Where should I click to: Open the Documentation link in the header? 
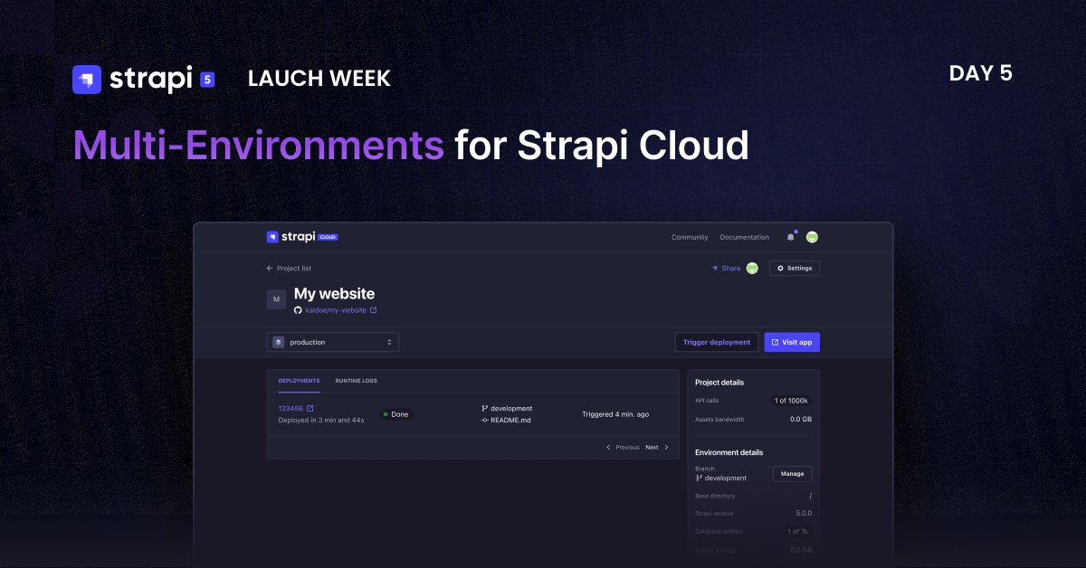click(745, 237)
